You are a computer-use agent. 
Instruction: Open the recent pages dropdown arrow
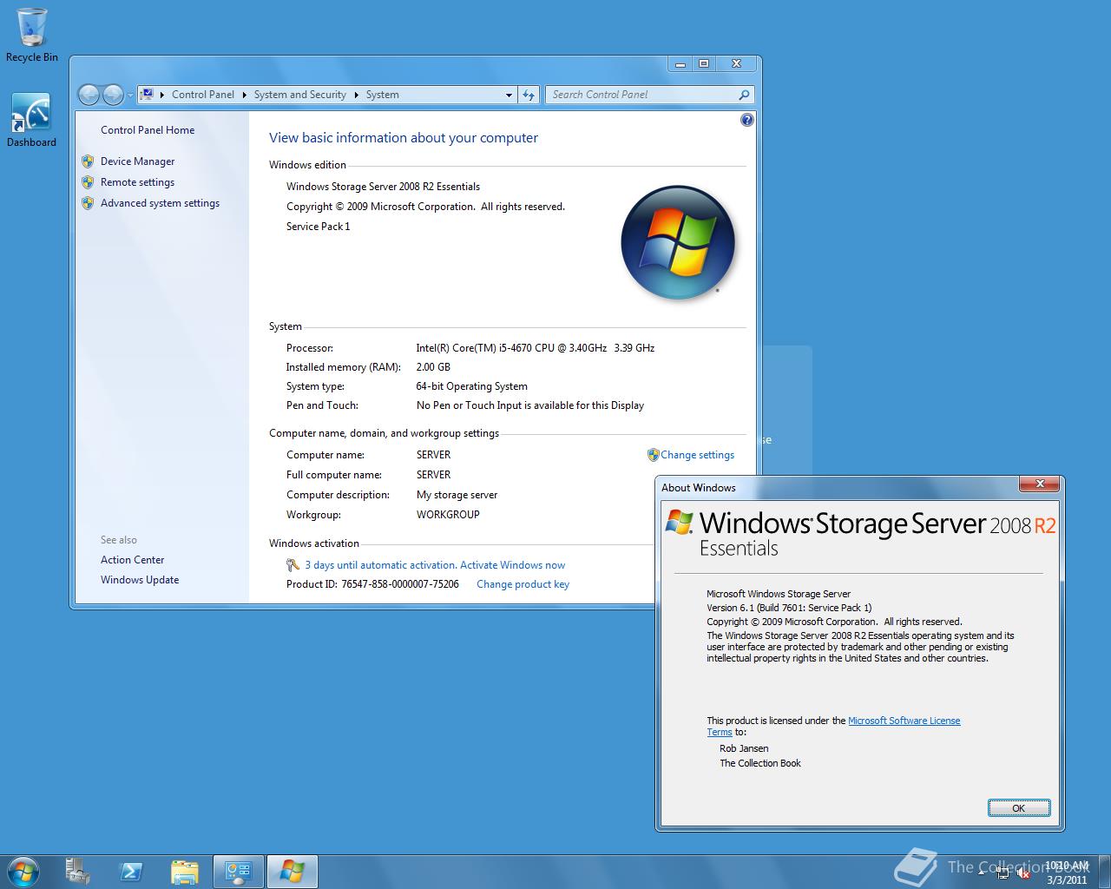130,95
